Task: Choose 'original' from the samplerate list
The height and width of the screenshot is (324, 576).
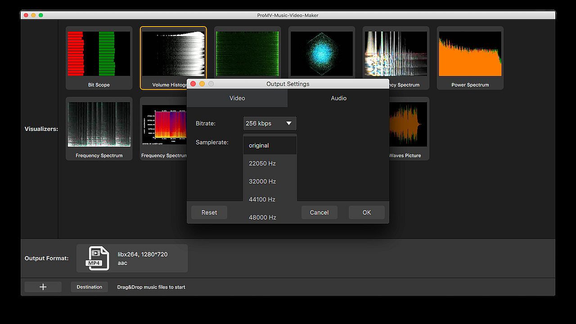Action: pyautogui.click(x=270, y=145)
